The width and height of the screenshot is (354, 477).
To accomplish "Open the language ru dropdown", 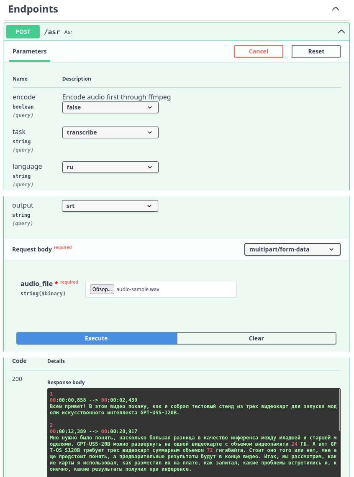I will (110, 167).
